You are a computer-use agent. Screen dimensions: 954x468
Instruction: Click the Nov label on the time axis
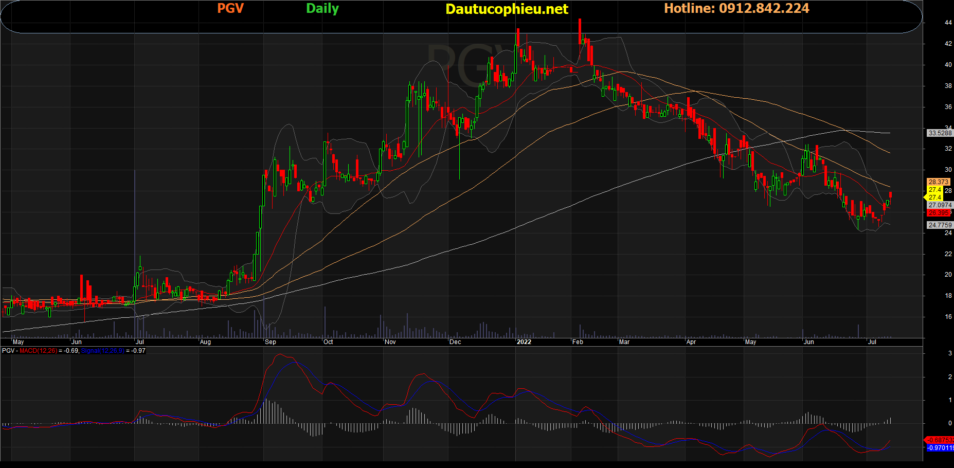coord(390,342)
